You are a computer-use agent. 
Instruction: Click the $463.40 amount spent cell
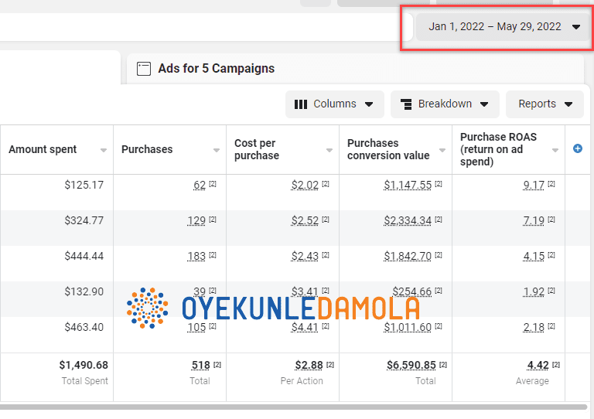coord(84,328)
